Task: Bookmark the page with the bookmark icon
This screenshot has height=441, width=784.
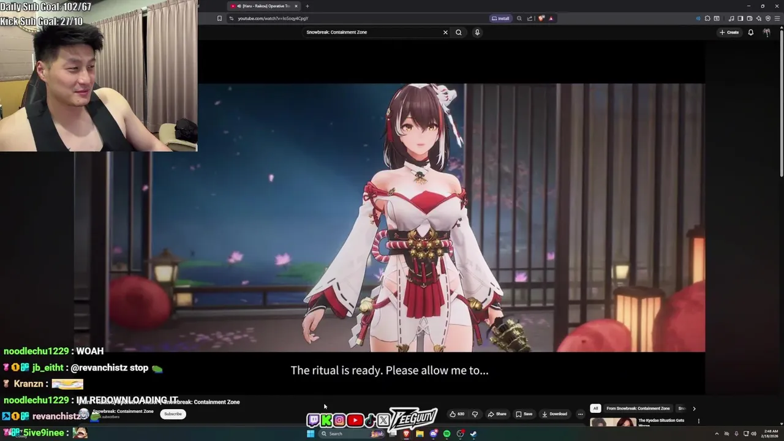Action: coord(219,18)
